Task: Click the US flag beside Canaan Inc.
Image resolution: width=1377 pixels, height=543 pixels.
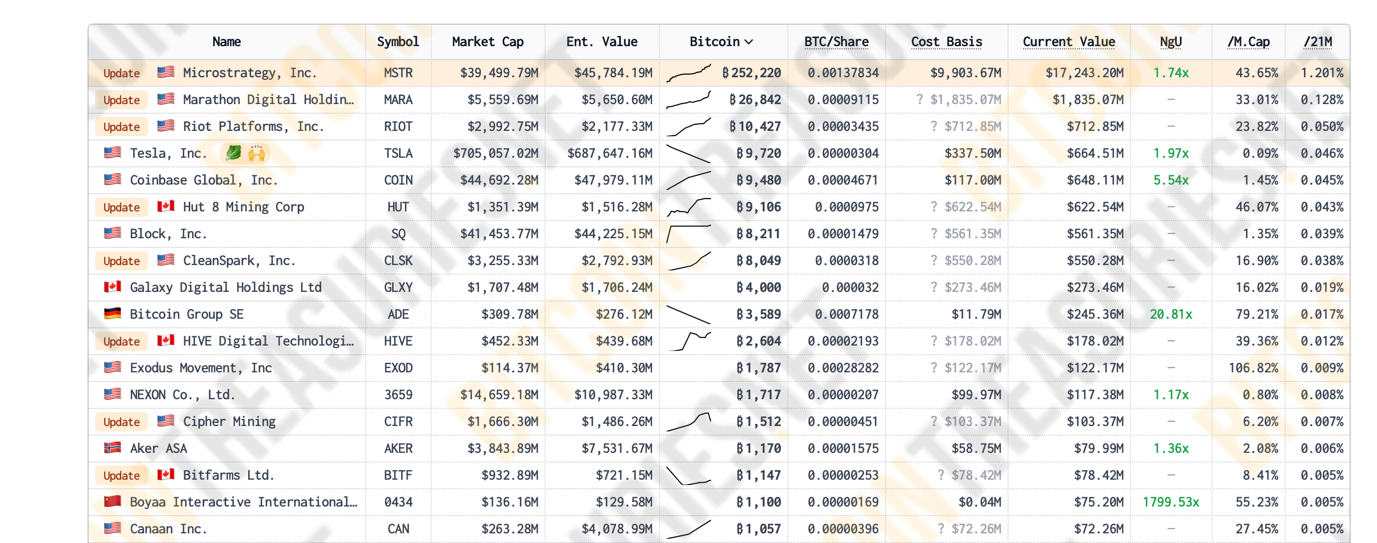Action: click(112, 528)
